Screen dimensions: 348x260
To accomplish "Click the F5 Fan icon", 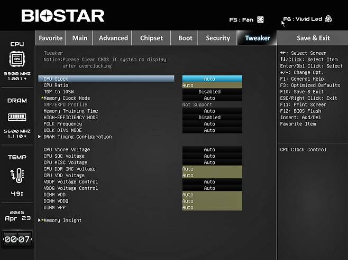I will 260,20.
